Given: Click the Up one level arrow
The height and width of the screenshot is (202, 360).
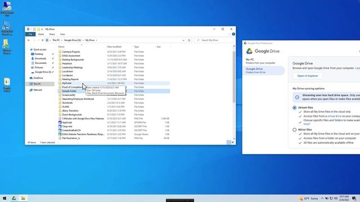Looking at the screenshot, I should click(x=43, y=40).
